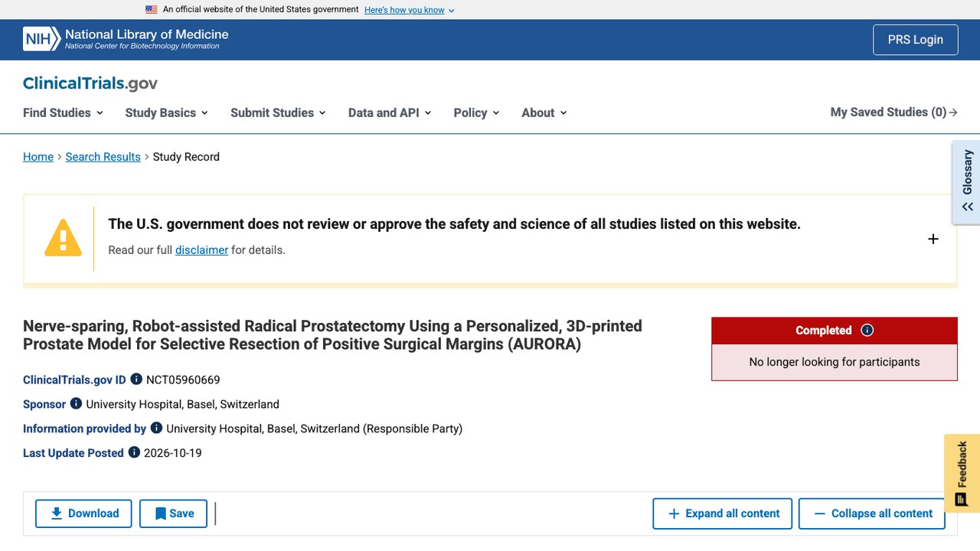Open the full disclaimer link

(x=201, y=250)
